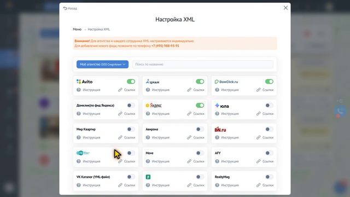This screenshot has height=197, width=350.
Task: Open the Моё агентство ООО dropdown
Action: (102, 65)
